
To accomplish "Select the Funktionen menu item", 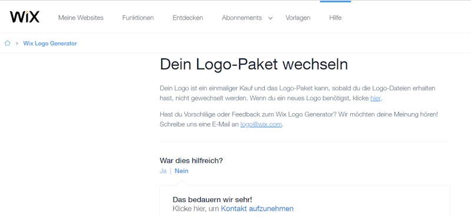I will [138, 18].
